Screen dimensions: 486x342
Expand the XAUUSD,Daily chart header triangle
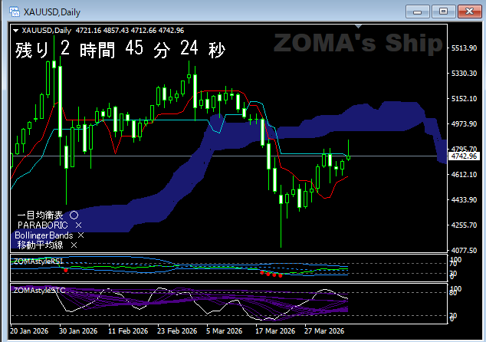click(x=16, y=31)
